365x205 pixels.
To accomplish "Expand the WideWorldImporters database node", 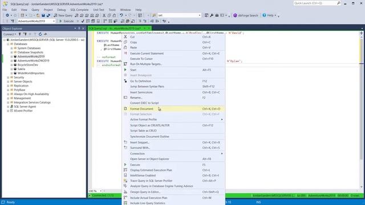I will [11, 73].
